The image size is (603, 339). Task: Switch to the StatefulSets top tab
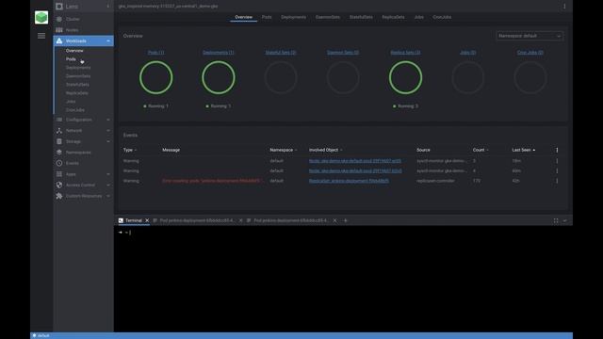click(361, 17)
